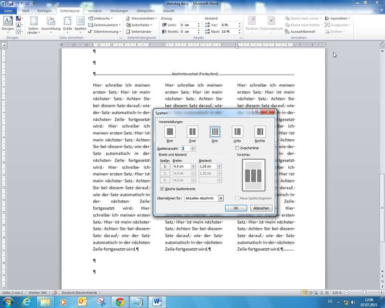Select the 'Eine' one-column preset icon
Screen dimensions: 385x308
click(169, 131)
